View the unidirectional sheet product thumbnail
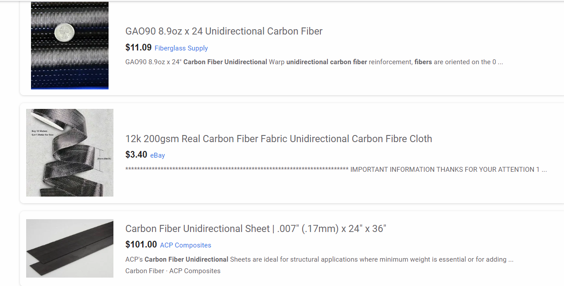Screen dimensions: 564x286 click(70, 248)
